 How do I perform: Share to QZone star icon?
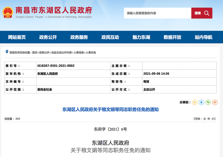click(x=195, y=102)
